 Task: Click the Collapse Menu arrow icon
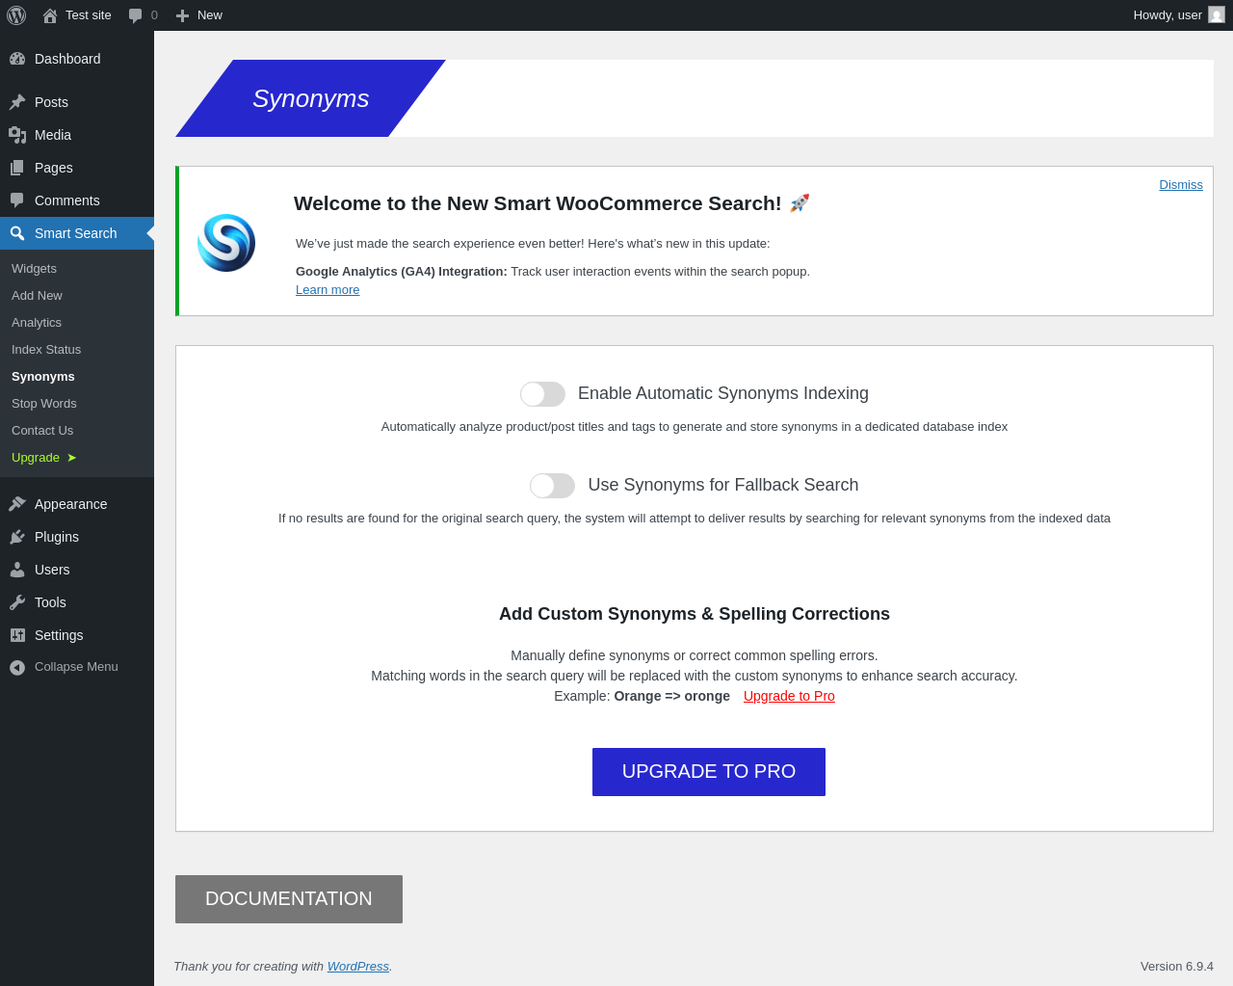[17, 667]
